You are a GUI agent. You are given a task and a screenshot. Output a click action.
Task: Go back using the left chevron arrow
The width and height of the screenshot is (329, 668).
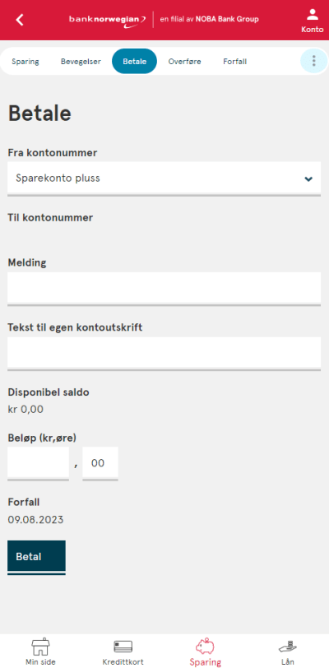(20, 20)
